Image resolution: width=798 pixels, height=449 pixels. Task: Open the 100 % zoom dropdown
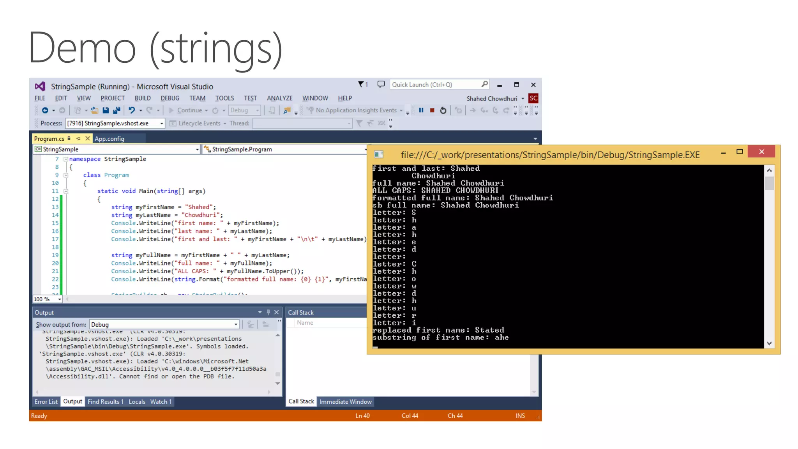click(59, 299)
